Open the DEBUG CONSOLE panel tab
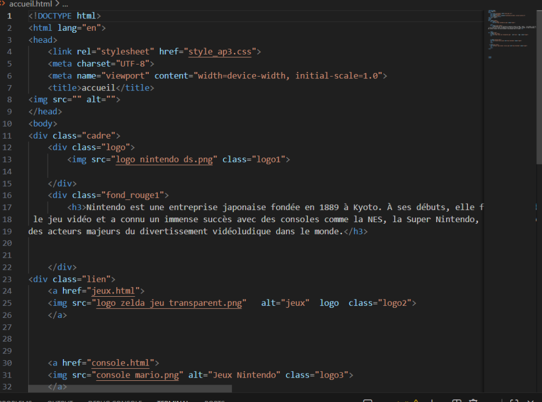This screenshot has width=542, height=402. [115, 401]
